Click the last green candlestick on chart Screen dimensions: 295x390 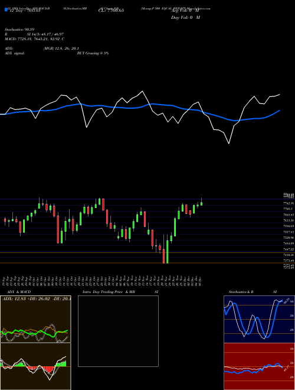point(201,203)
